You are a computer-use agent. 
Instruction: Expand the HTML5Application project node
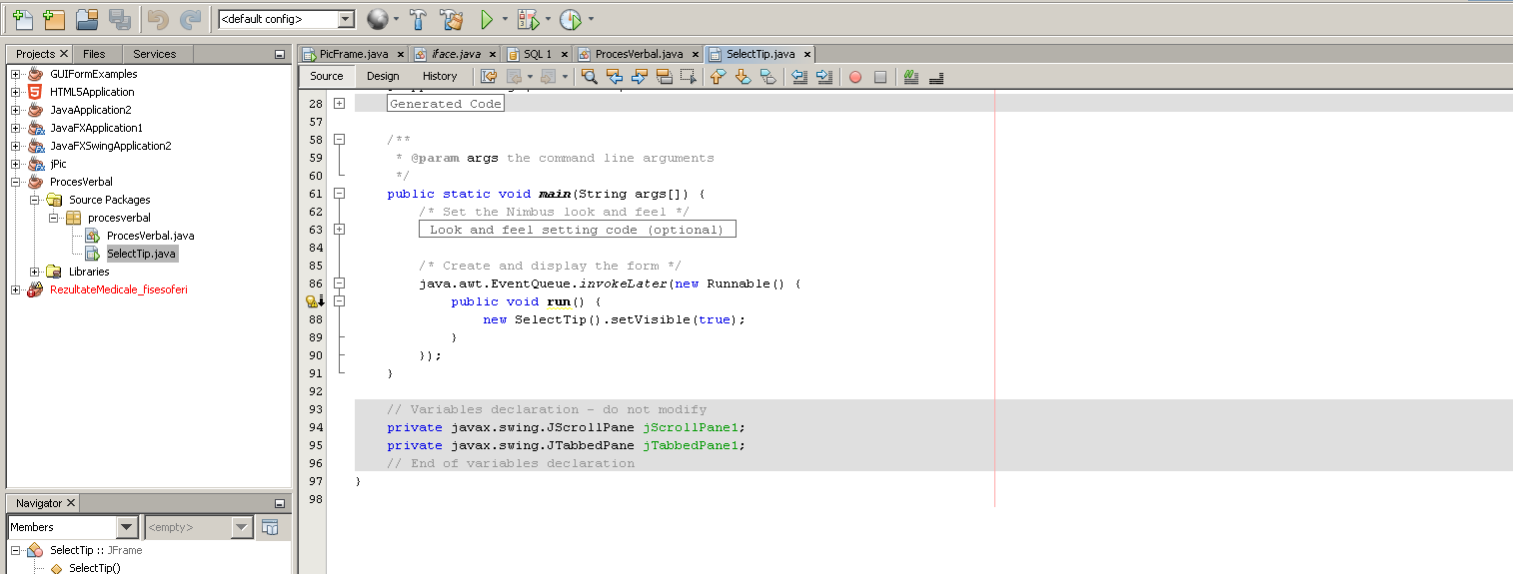point(15,92)
